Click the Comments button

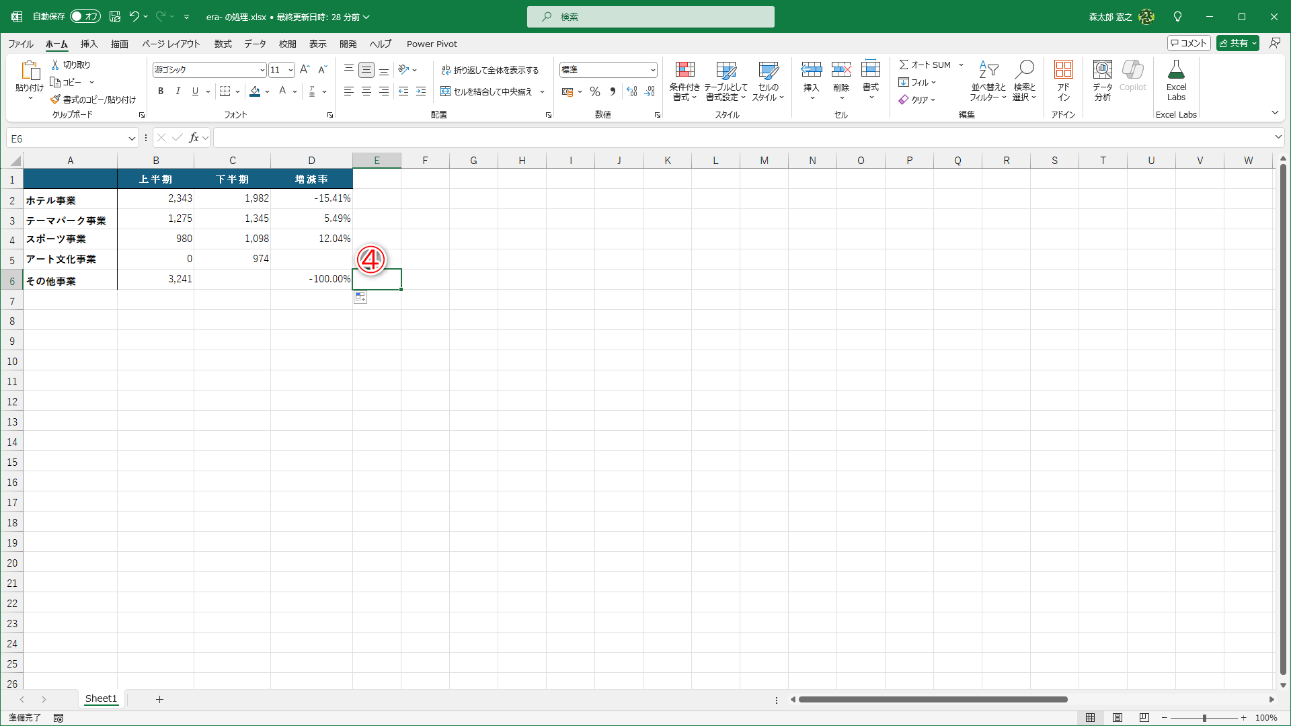coord(1188,43)
